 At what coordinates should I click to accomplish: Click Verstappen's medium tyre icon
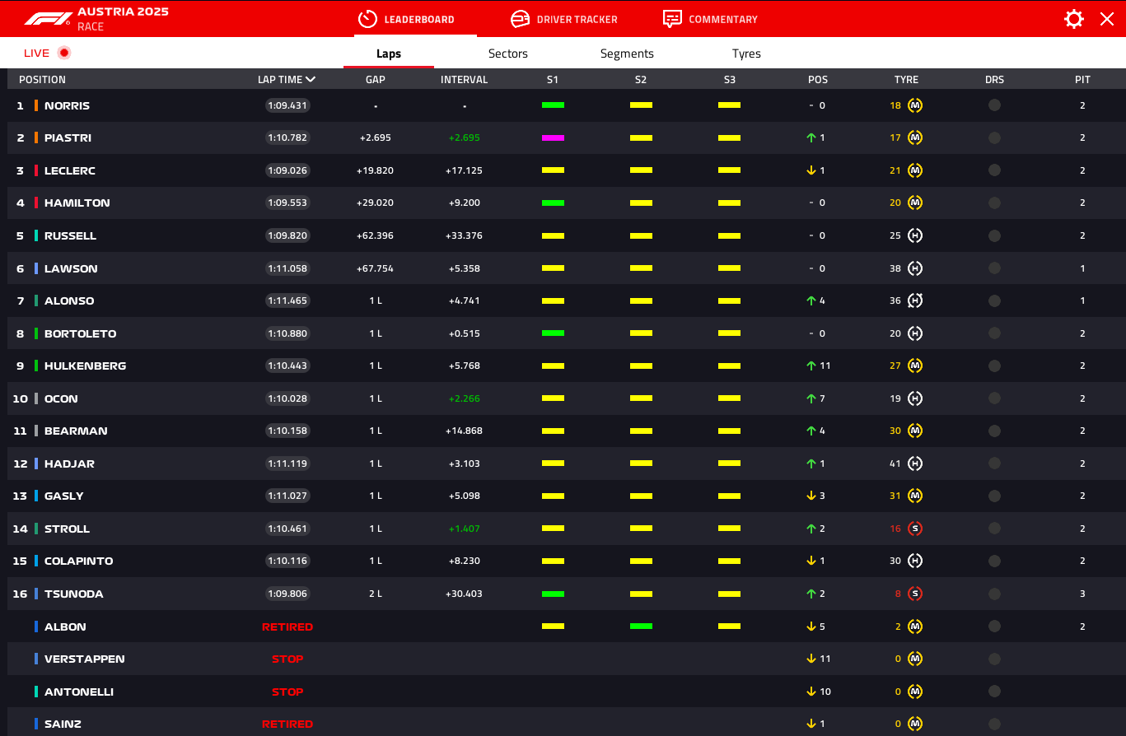914,659
